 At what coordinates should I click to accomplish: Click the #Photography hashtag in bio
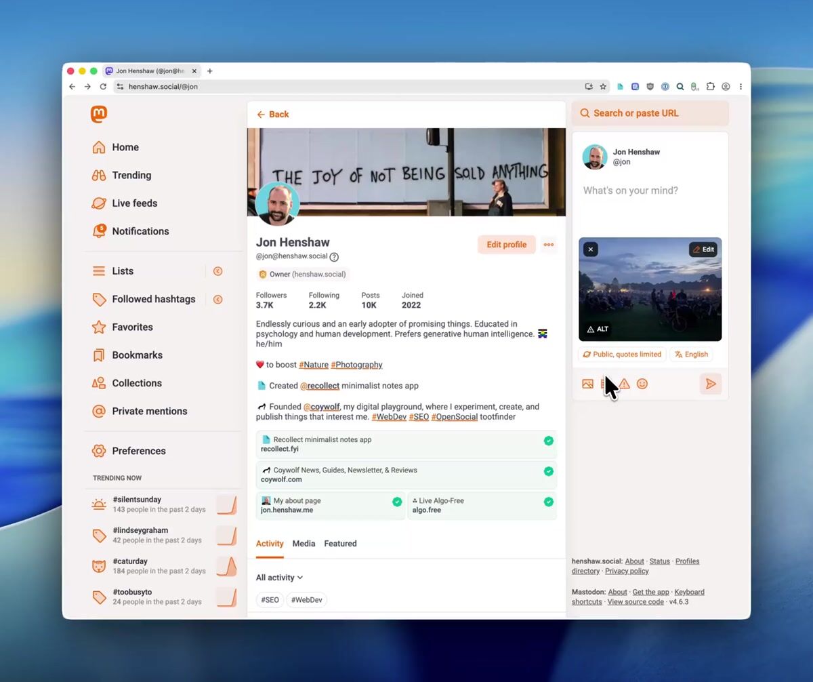(356, 365)
